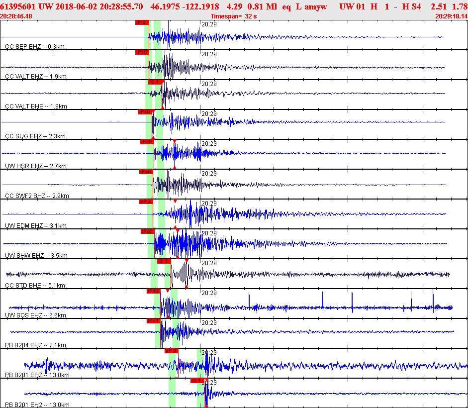Click the station label CC SEP EHZ -- 0.3km
Image resolution: width=468 pixels, height=408 pixels.
coord(35,47)
